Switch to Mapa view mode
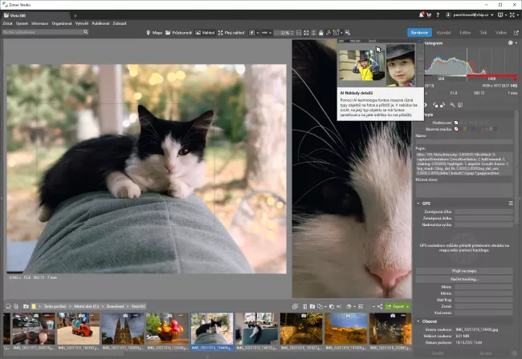522x359 pixels. coord(155,33)
